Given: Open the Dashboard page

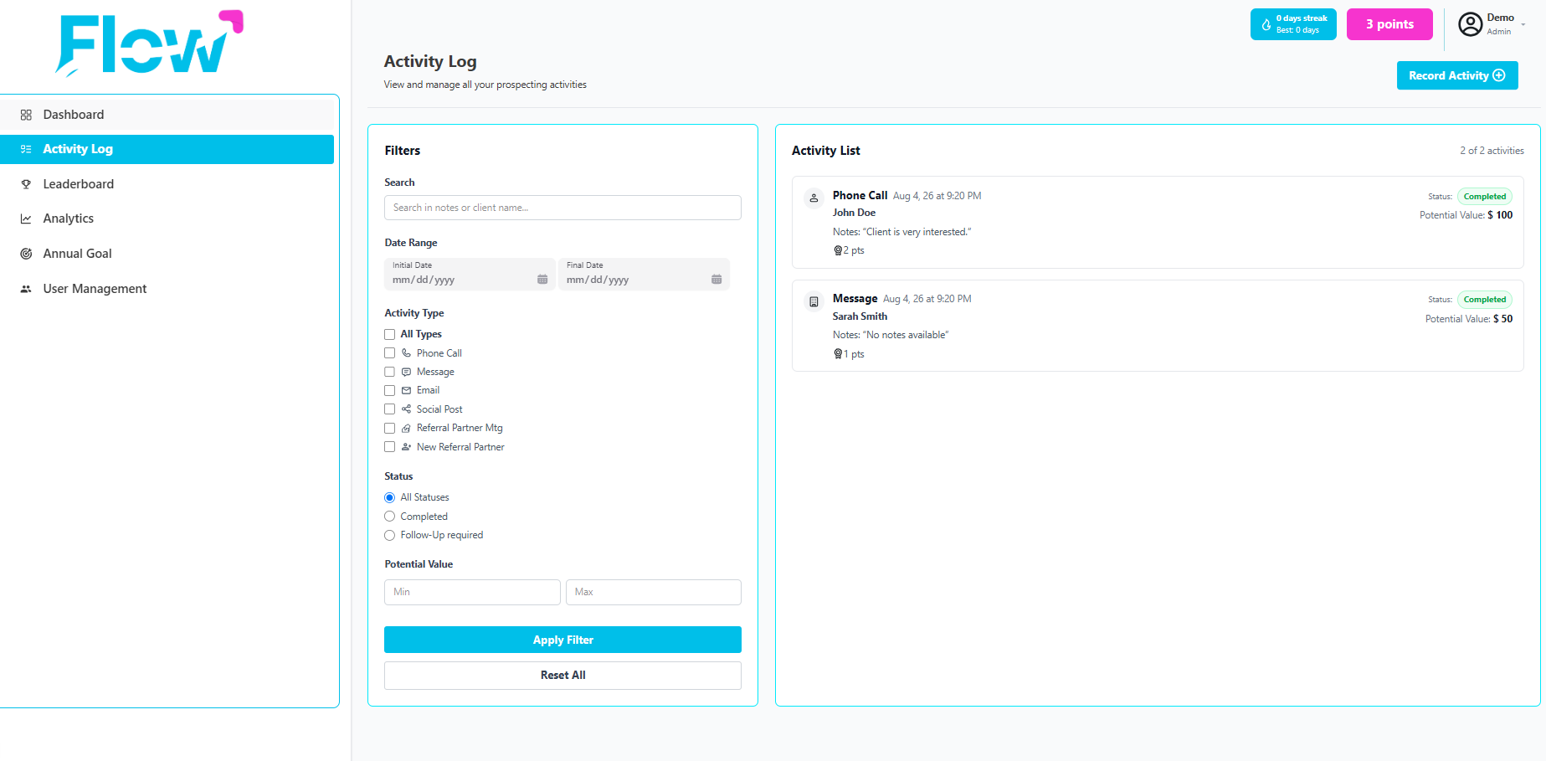Looking at the screenshot, I should click(x=167, y=115).
